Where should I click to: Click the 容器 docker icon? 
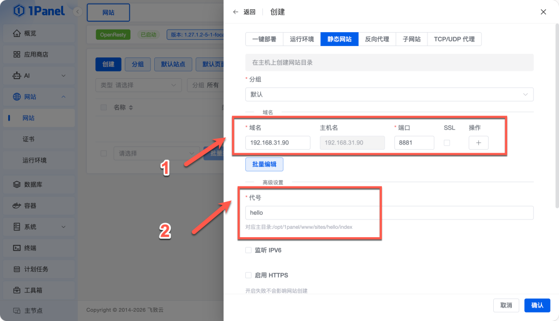coord(17,206)
